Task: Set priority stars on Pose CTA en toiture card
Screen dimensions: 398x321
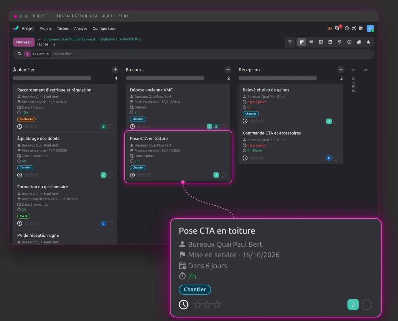Action: [144, 175]
